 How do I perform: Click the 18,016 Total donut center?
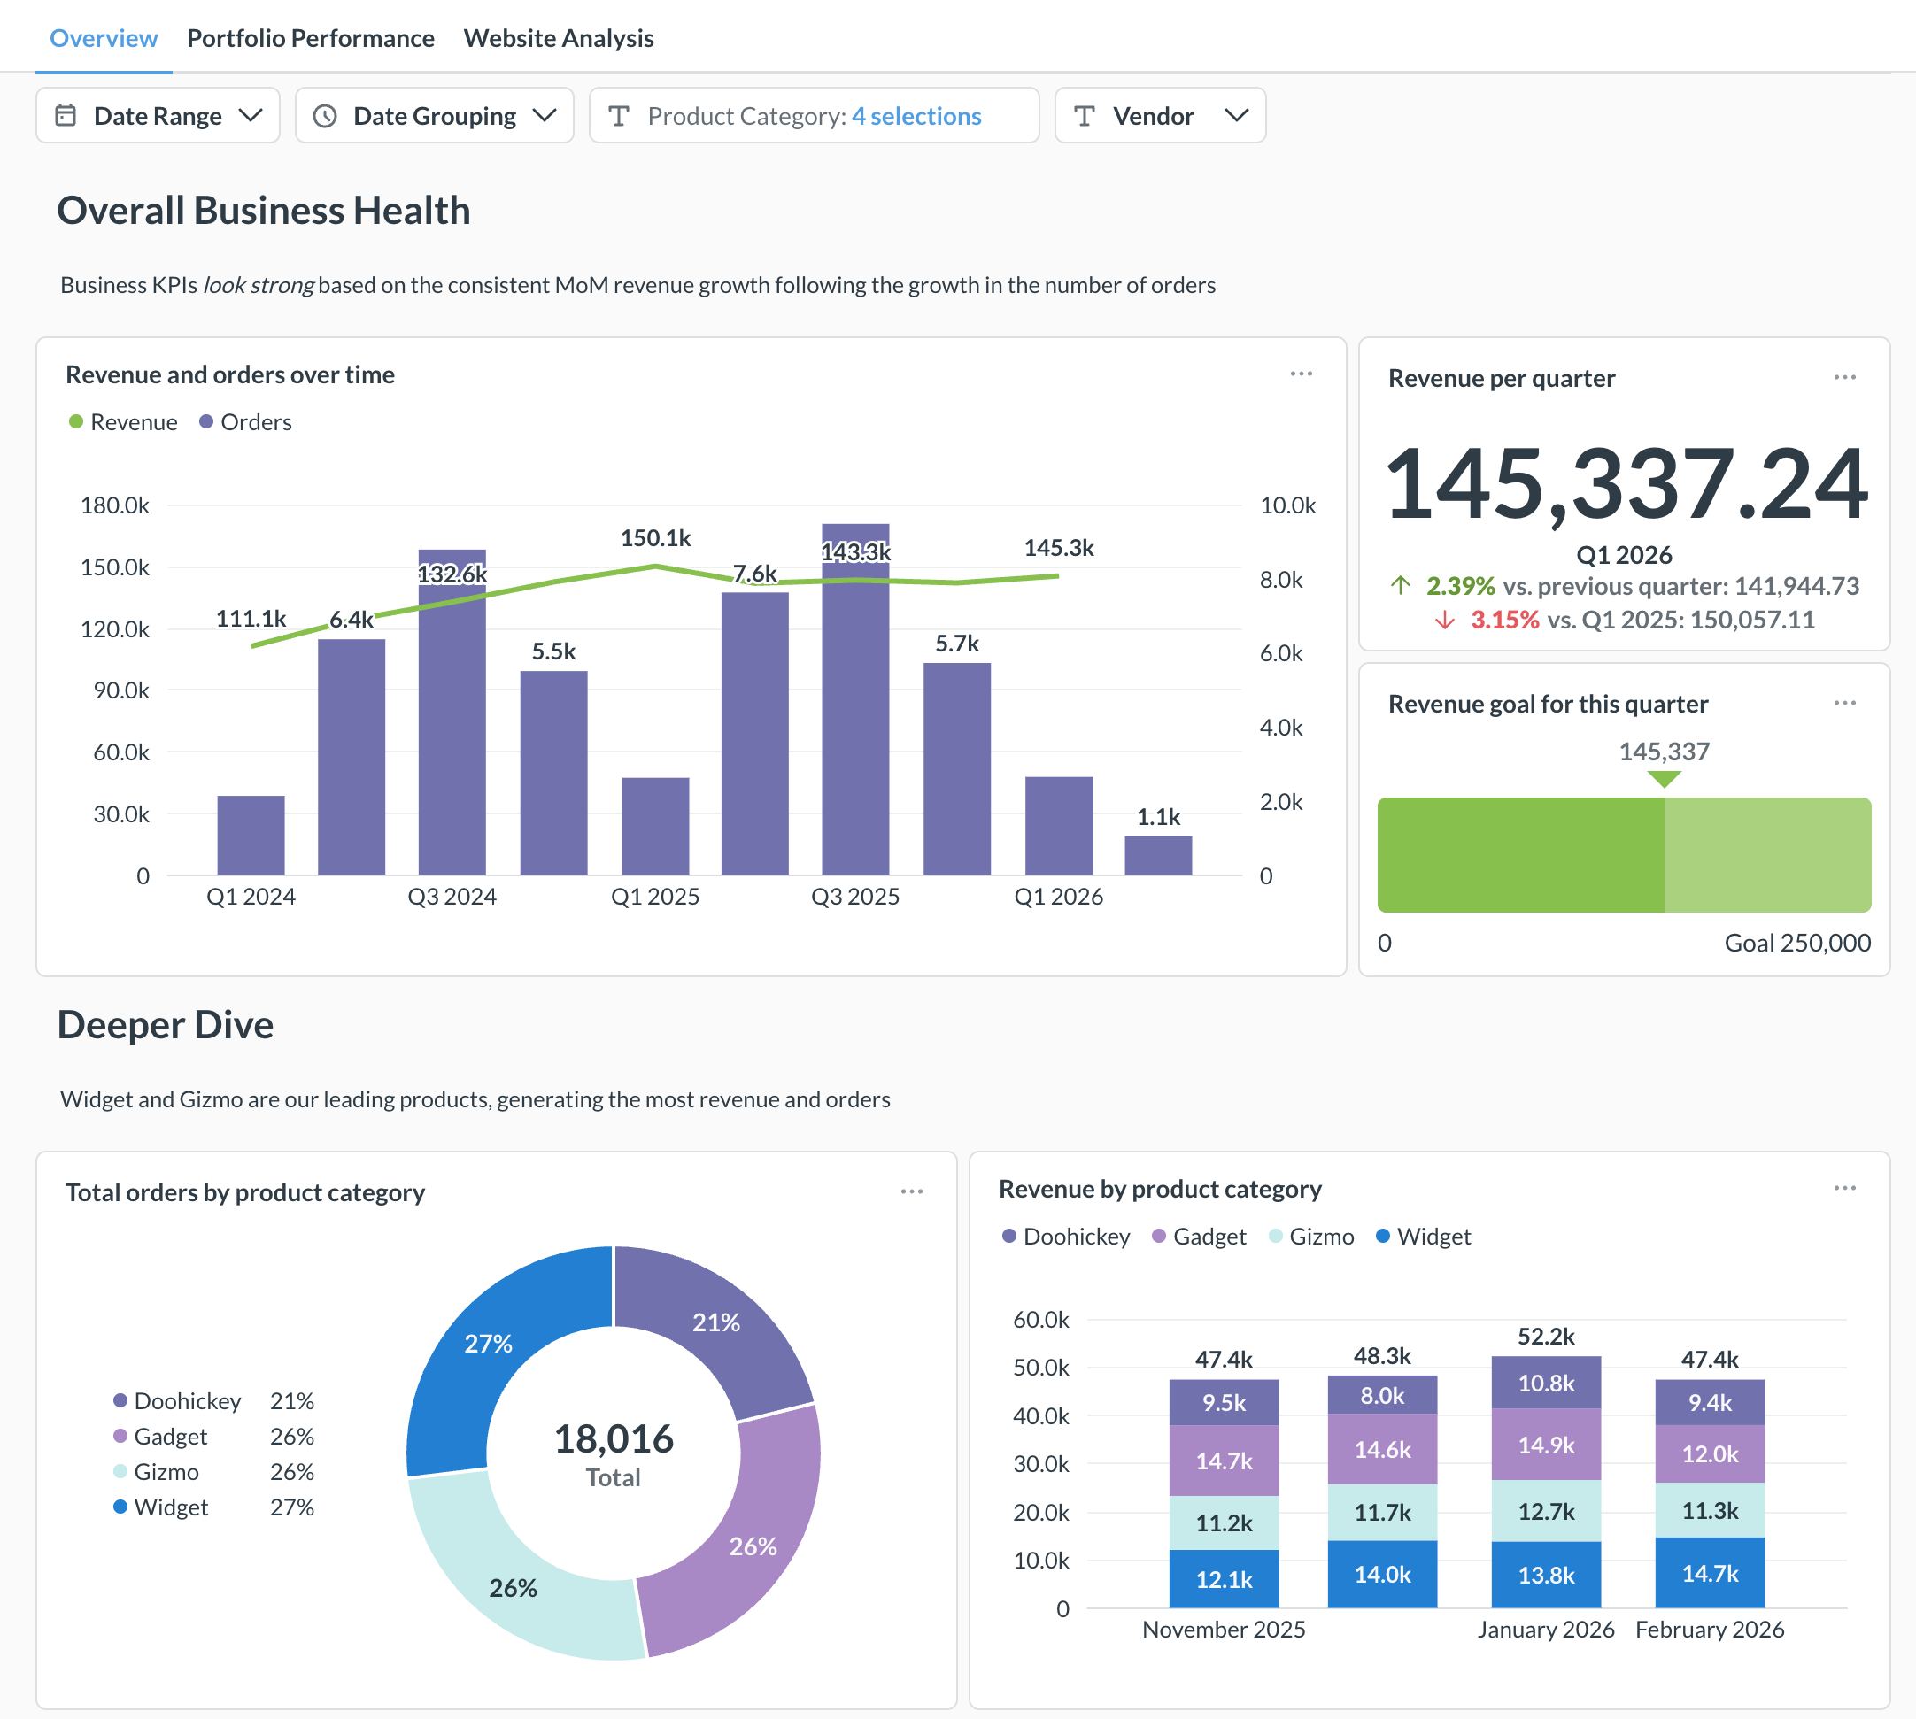pyautogui.click(x=614, y=1454)
